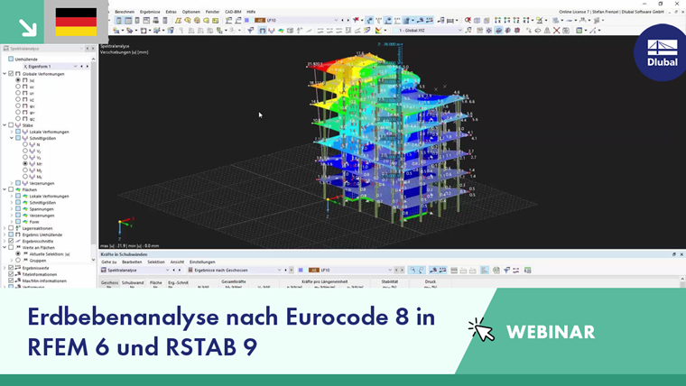The image size is (686, 386).
Task: Open Bearbeiten menu in results table
Action: pyautogui.click(x=132, y=262)
